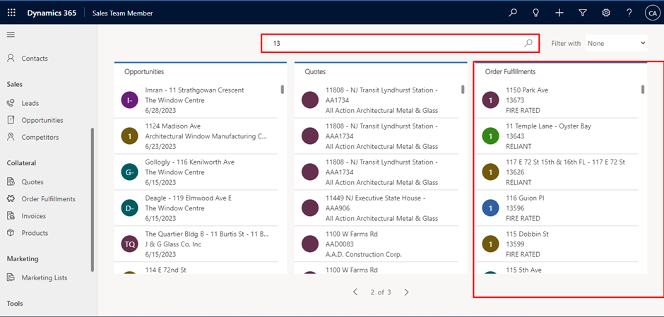The height and width of the screenshot is (317, 664).
Task: Go to the previous results page arrow
Action: (x=355, y=292)
